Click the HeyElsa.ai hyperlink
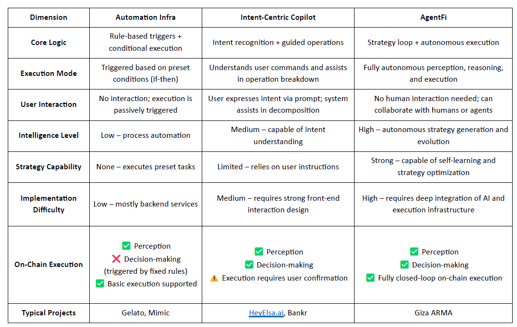The height and width of the screenshot is (327, 517). (x=266, y=313)
